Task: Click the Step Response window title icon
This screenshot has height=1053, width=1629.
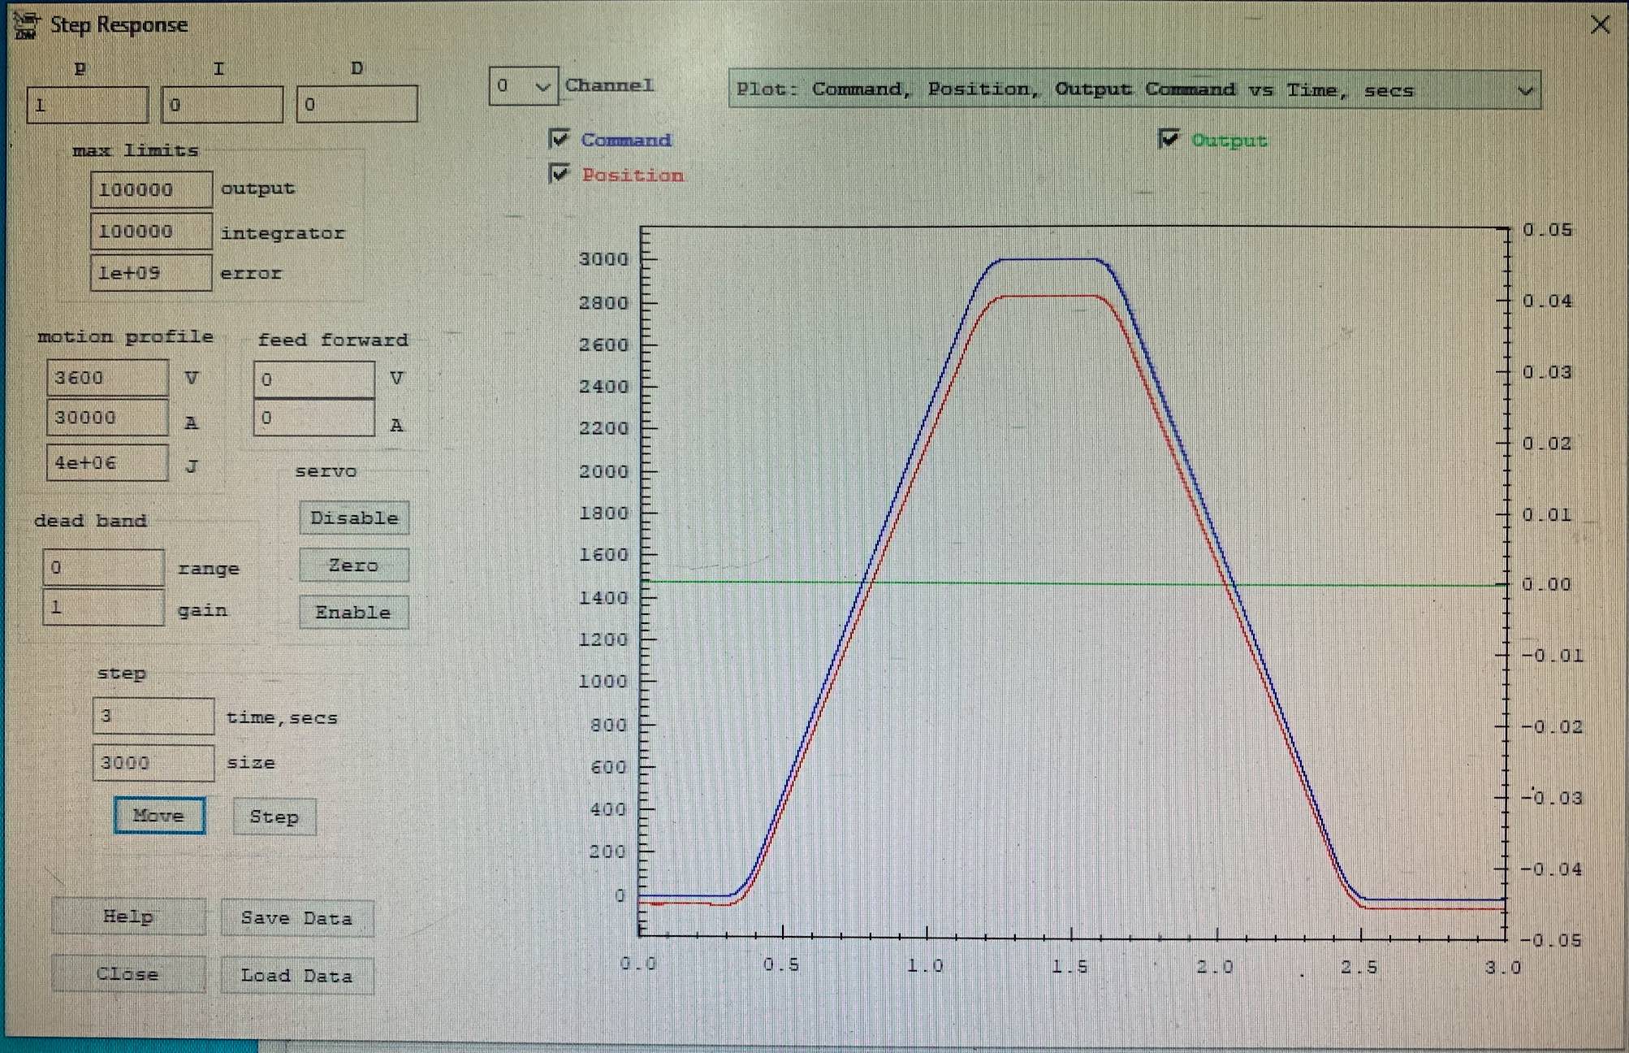Action: point(26,24)
